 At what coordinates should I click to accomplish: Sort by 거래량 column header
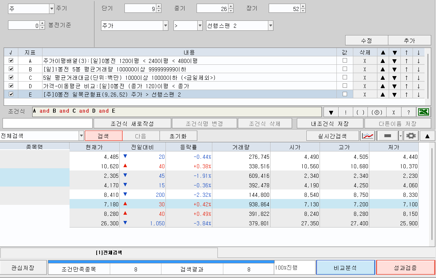coord(241,147)
